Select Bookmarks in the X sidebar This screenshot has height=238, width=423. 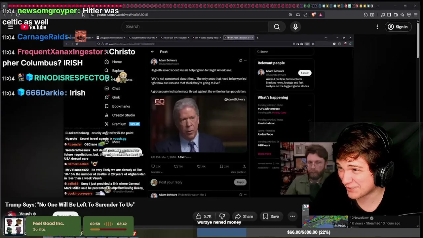pos(117,106)
